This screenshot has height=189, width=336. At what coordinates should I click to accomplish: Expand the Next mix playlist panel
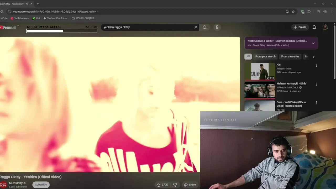pyautogui.click(x=313, y=43)
